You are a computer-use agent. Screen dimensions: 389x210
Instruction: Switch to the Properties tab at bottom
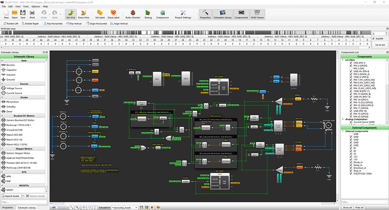7,207
